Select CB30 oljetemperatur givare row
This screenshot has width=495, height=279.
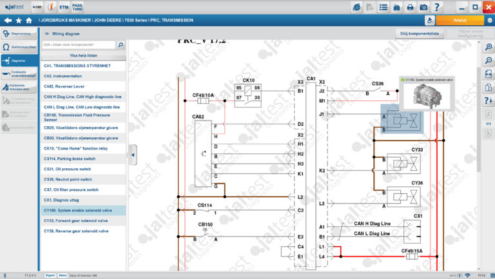(x=83, y=139)
